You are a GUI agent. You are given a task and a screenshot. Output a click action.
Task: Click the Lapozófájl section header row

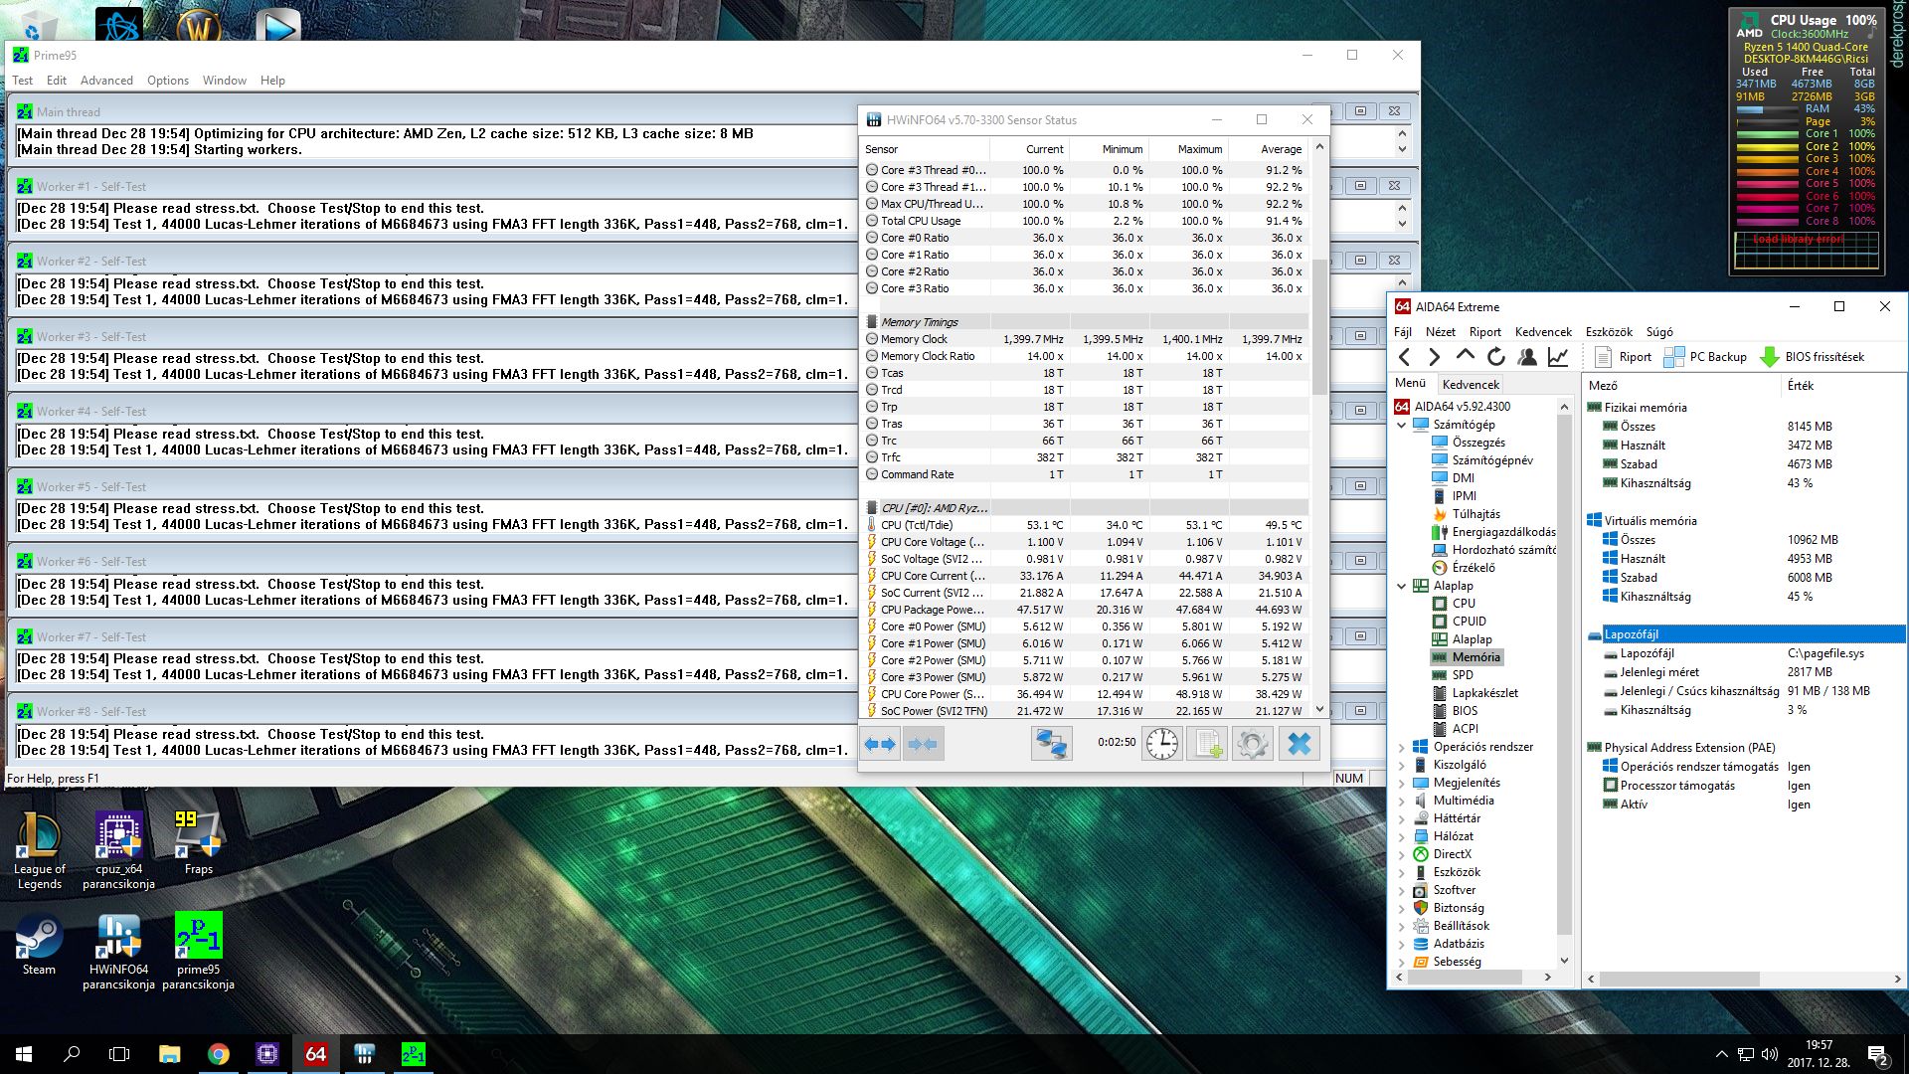coord(1745,634)
